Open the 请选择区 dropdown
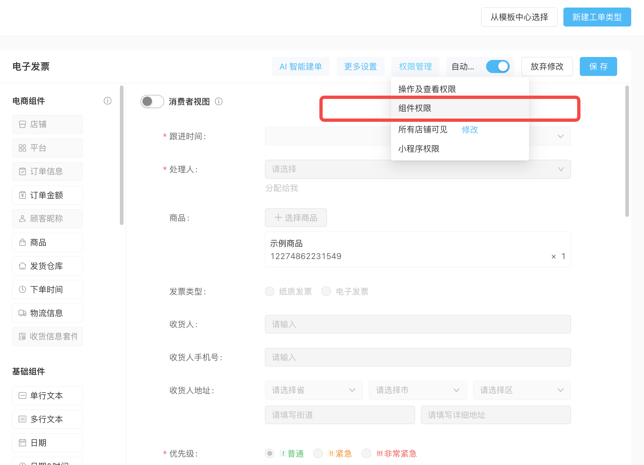The width and height of the screenshot is (644, 465). pyautogui.click(x=522, y=390)
